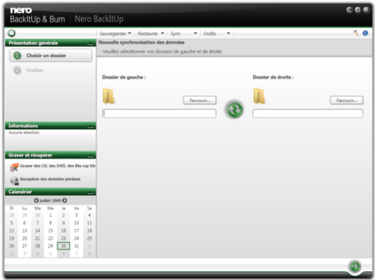Go to next month in calendar
The image size is (375, 280).
point(65,200)
